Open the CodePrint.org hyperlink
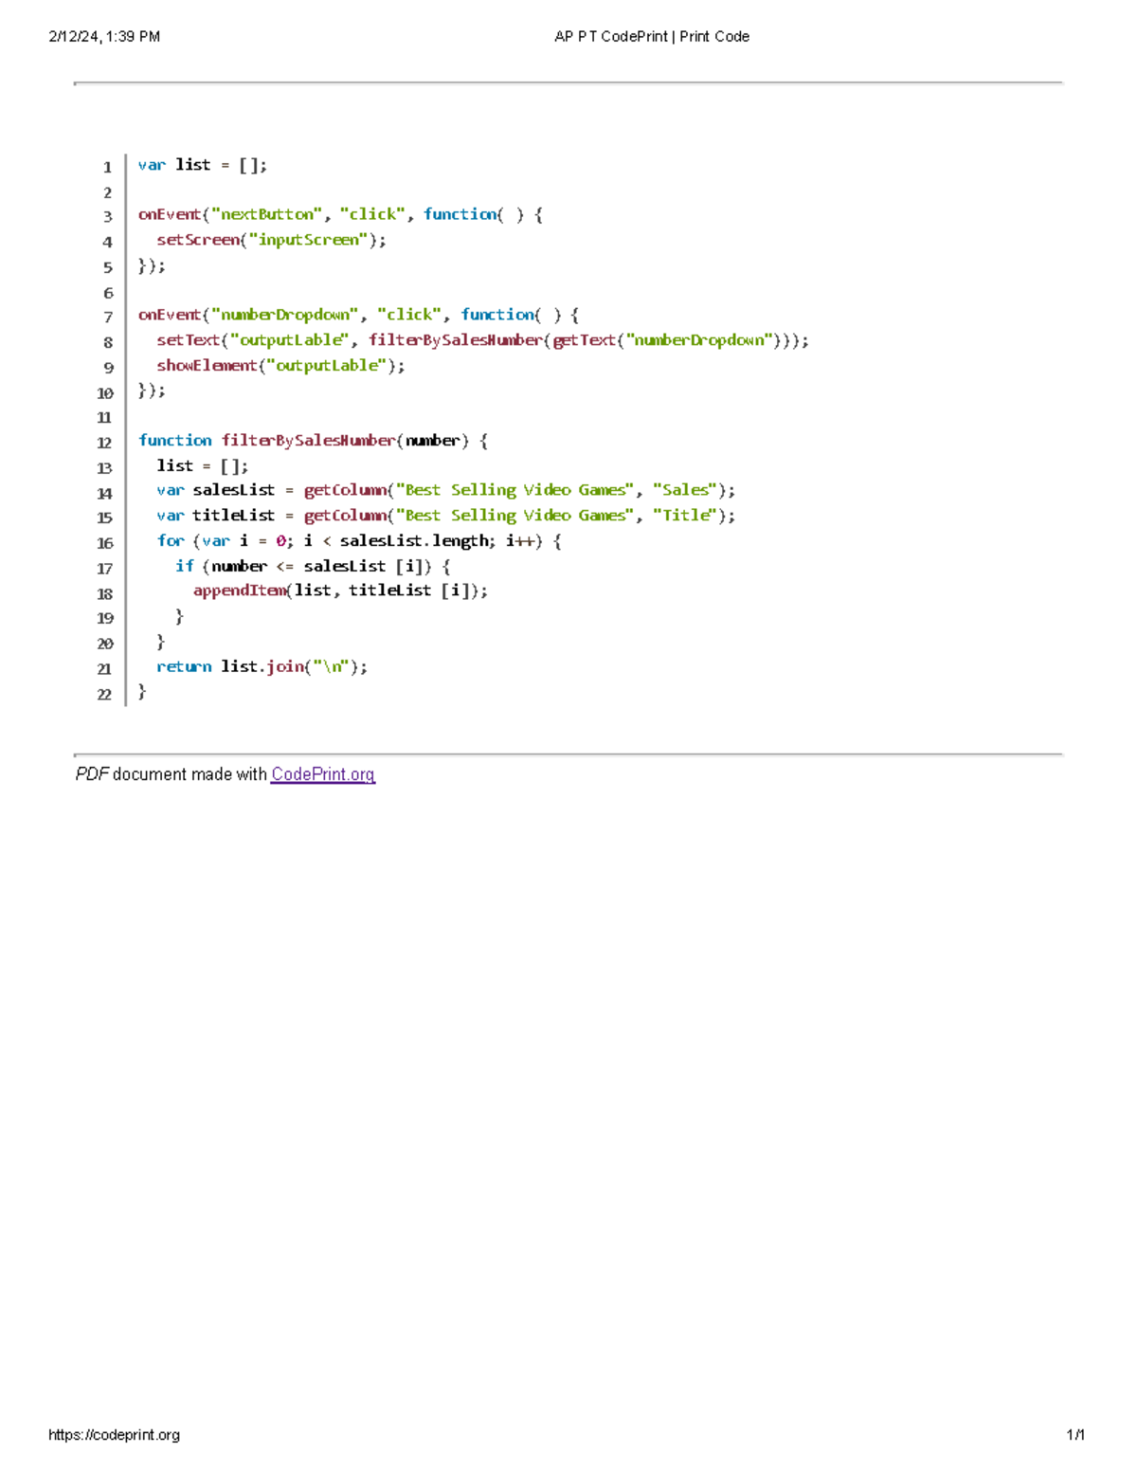Viewport: 1137px width, 1472px height. click(322, 774)
